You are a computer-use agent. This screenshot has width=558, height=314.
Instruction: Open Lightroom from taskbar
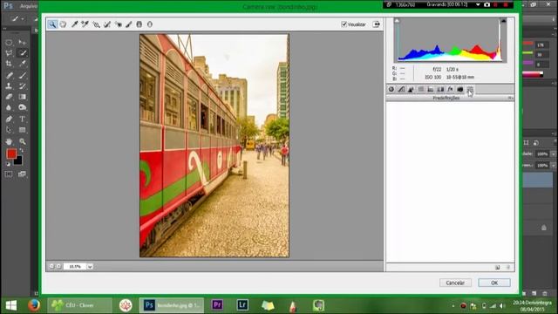pos(242,305)
